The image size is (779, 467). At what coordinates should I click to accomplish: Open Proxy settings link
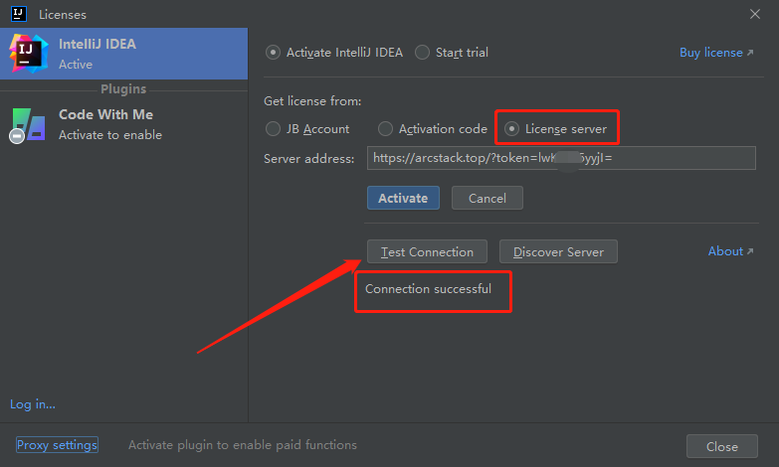click(x=57, y=445)
